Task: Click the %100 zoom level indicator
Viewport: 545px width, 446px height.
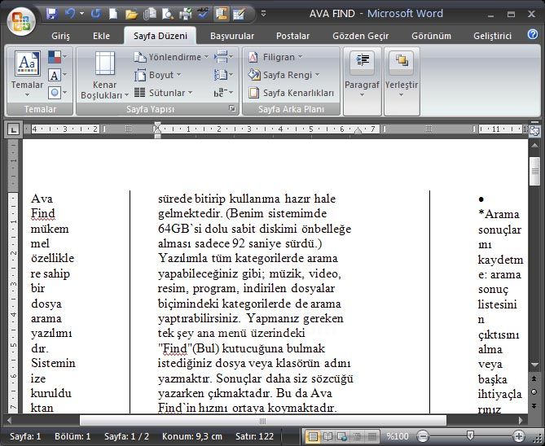Action: pyautogui.click(x=398, y=436)
